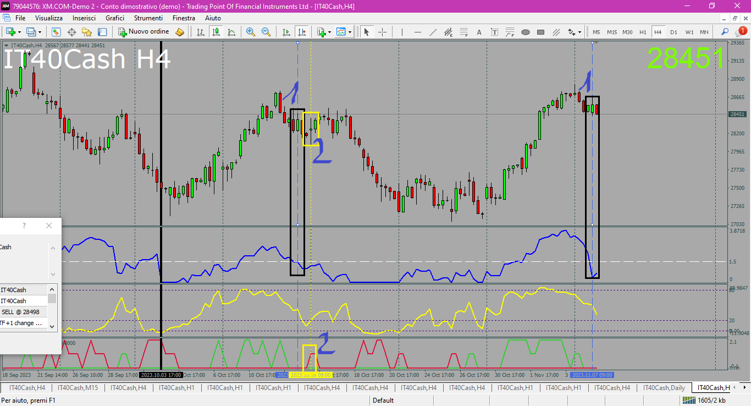Toggle chart shift button
This screenshot has width=751, height=406.
click(301, 32)
